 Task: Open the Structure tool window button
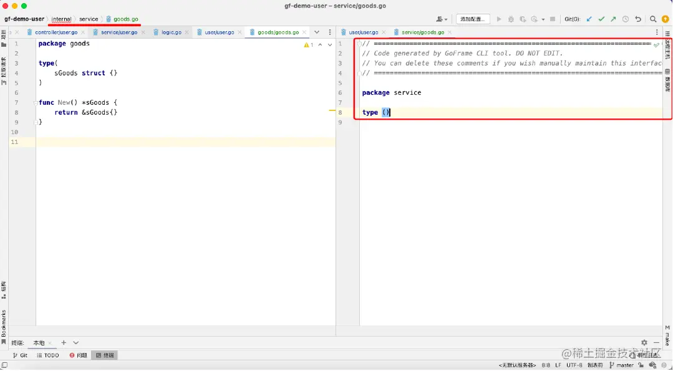(4, 290)
